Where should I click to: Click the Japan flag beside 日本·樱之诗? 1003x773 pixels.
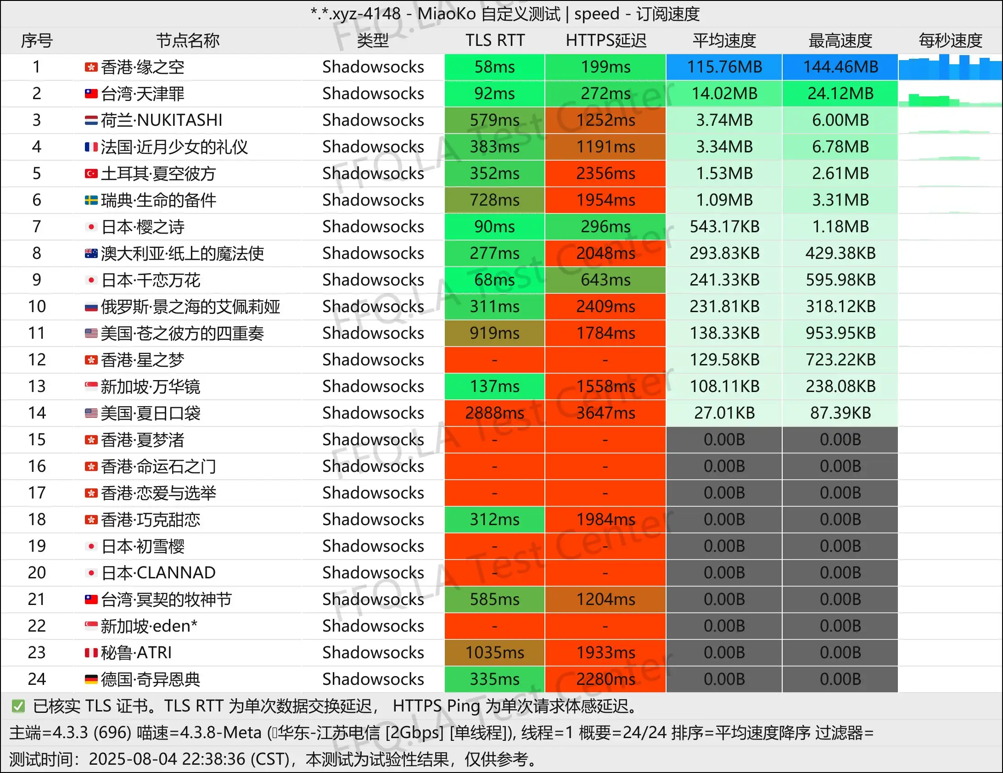91,227
